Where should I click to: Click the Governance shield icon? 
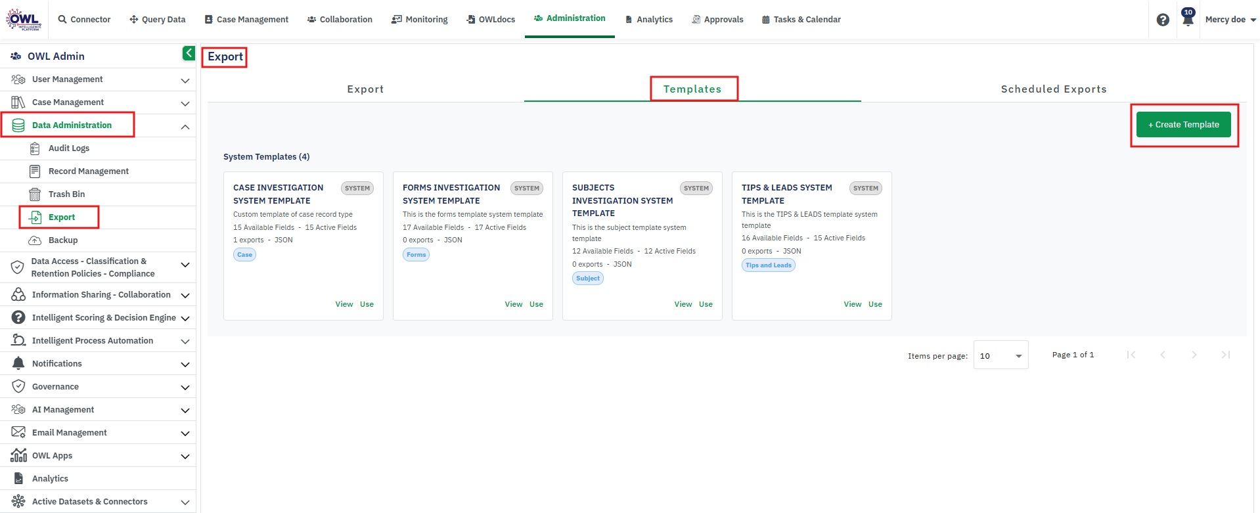[18, 387]
